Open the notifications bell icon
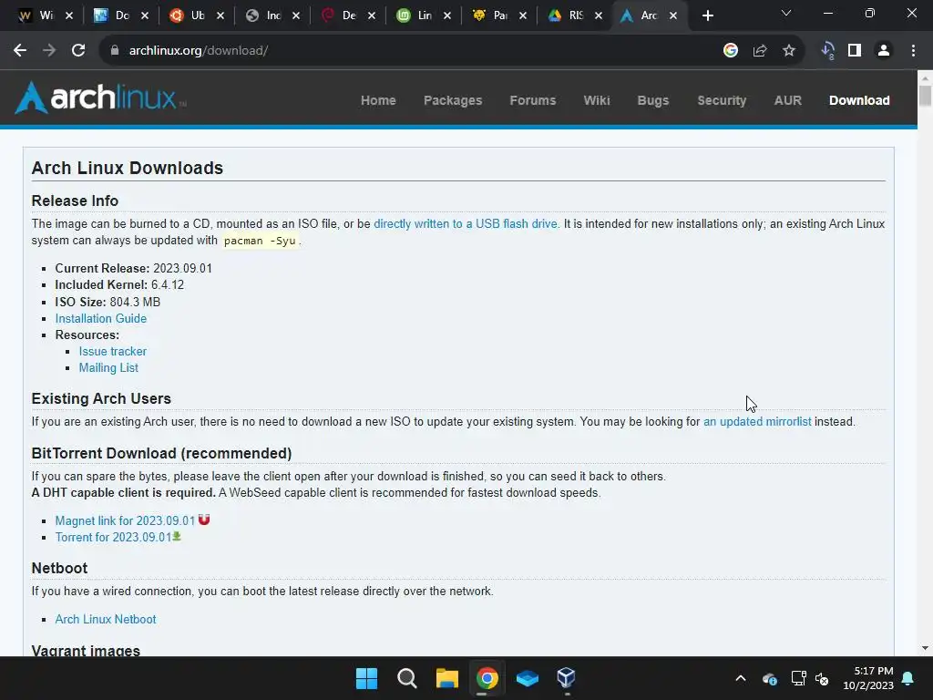The width and height of the screenshot is (933, 700). [x=908, y=678]
